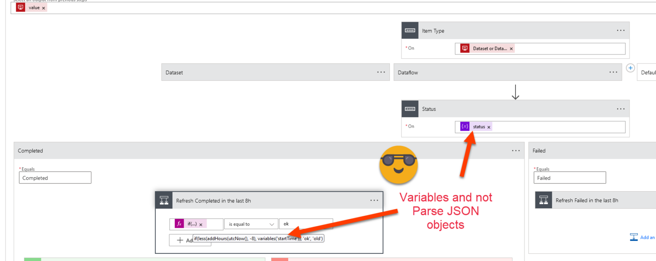The width and height of the screenshot is (656, 261).
Task: Click the plus icon below the Dataflow branch
Action: 630,67
